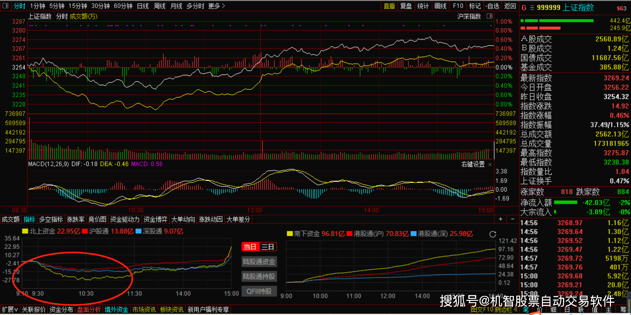Click the G icon beside stock code 999999

tap(524, 8)
